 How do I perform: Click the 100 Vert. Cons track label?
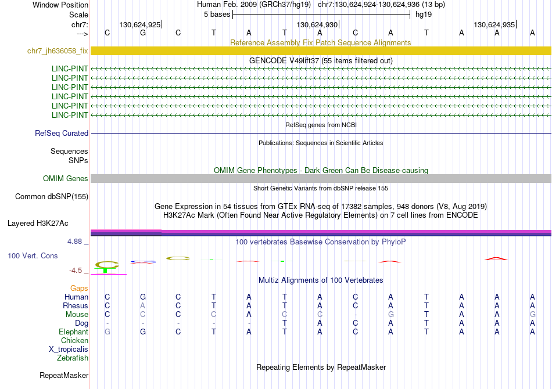(33, 255)
